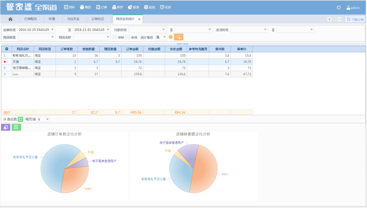Select the 天猫 store row
Image resolution: width=367 pixels, height=208 pixels.
point(127,62)
